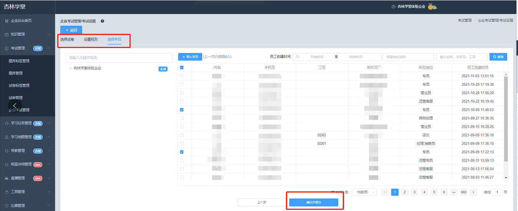
Task: Click the 明星讲师管理 sidebar icon
Action: point(7,164)
